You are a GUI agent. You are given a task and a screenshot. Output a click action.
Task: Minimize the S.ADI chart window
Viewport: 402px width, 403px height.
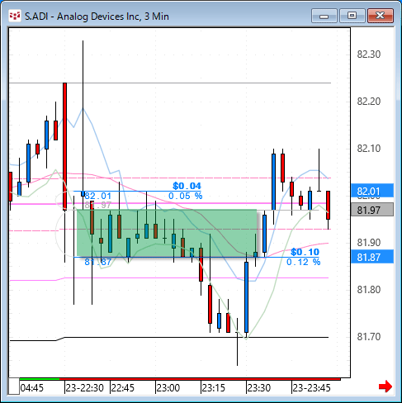coord(324,16)
